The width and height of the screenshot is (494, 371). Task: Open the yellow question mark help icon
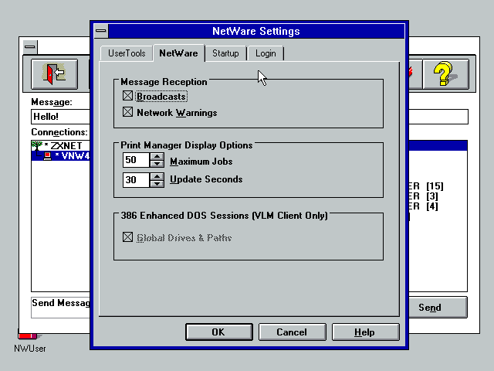[445, 74]
